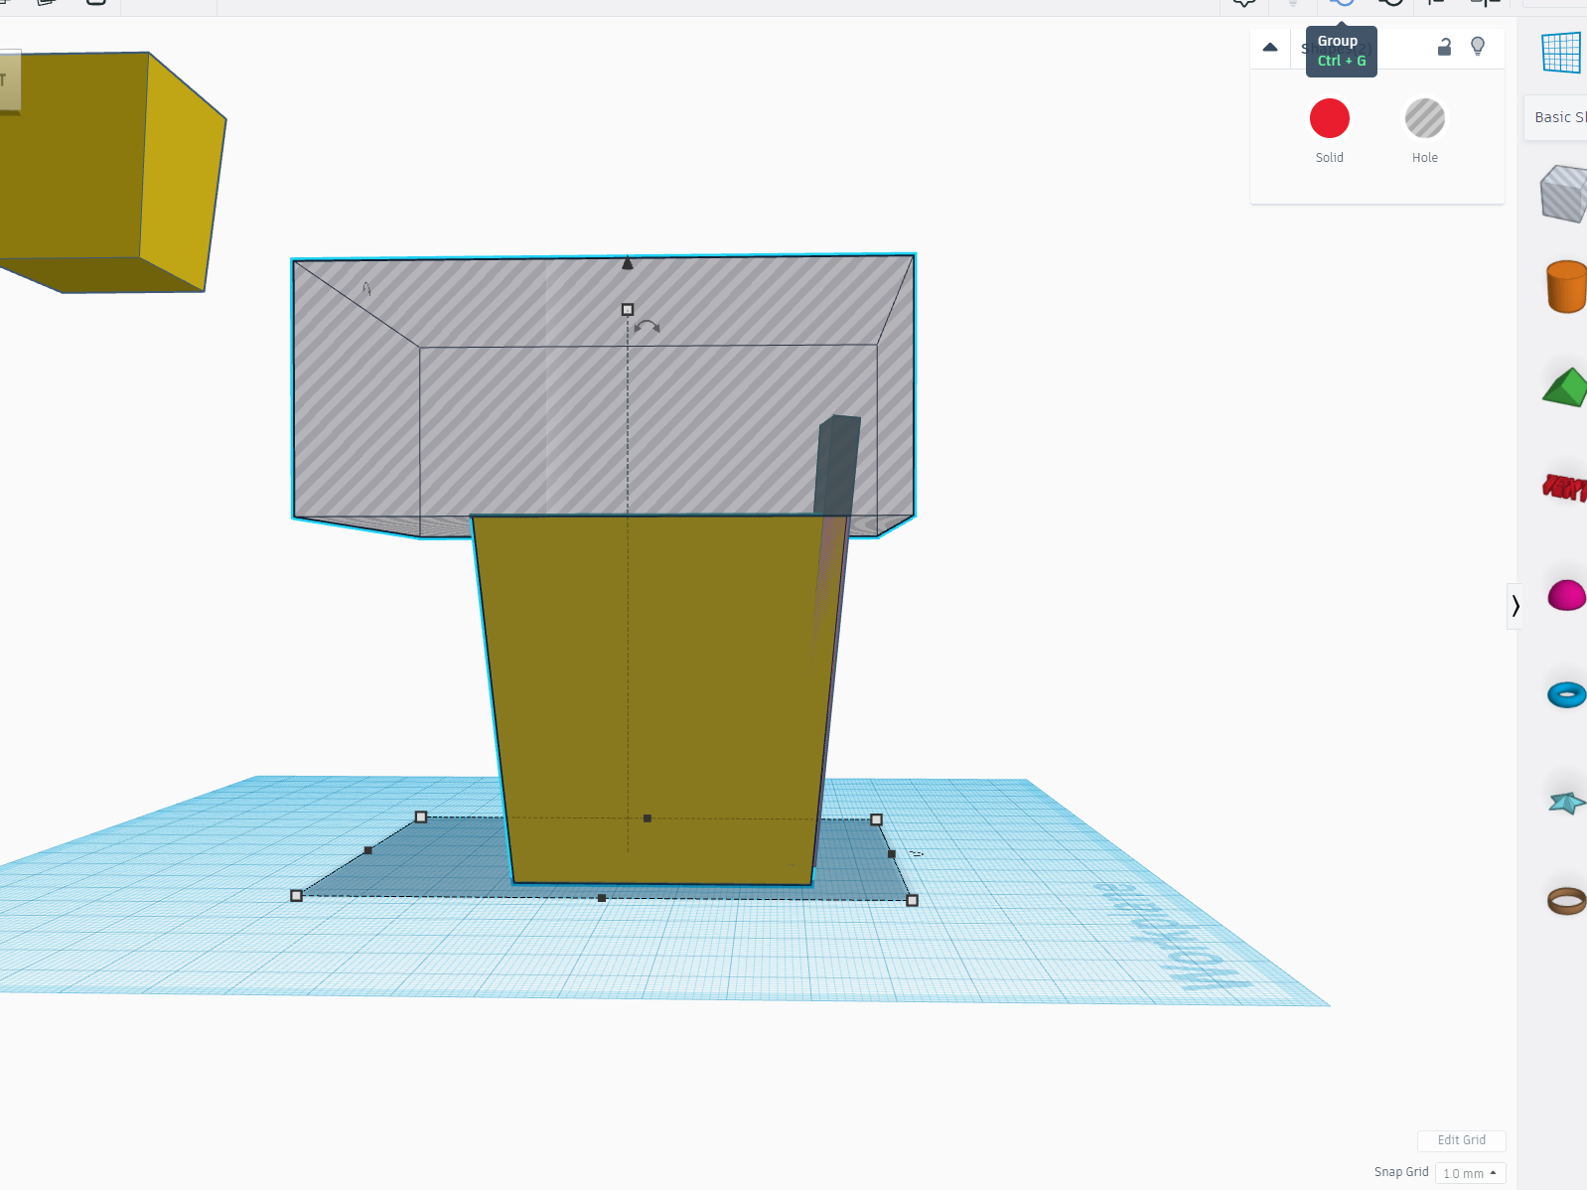Pick the magenta Half Sphere shape

(x=1566, y=595)
